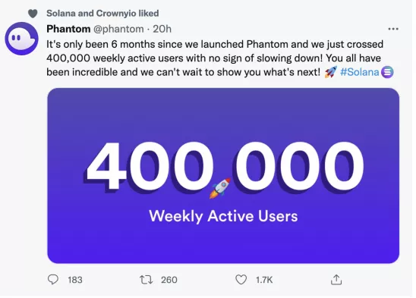Click the reply speech bubble icon
Image resolution: width=416 pixels, height=298 pixels.
click(x=53, y=280)
